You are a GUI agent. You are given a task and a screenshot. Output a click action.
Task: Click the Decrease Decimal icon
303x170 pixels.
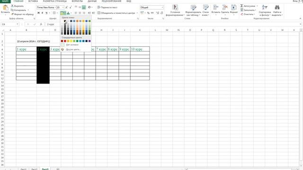tap(162, 13)
